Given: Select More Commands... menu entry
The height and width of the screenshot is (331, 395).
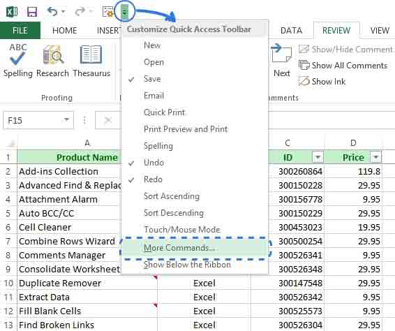Looking at the screenshot, I should (179, 248).
